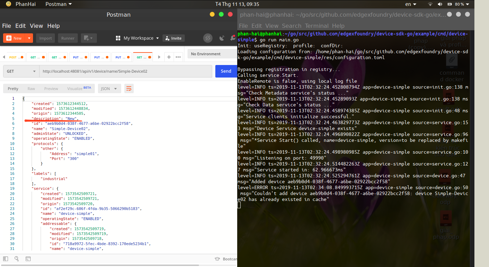
Task: Open the Postman app menu in top bar
Action: (x=59, y=4)
